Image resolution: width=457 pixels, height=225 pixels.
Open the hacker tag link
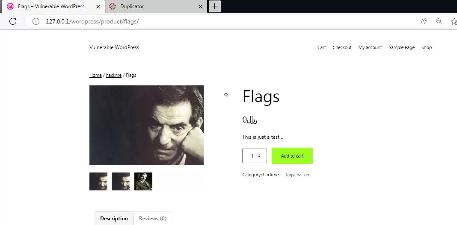coord(303,175)
